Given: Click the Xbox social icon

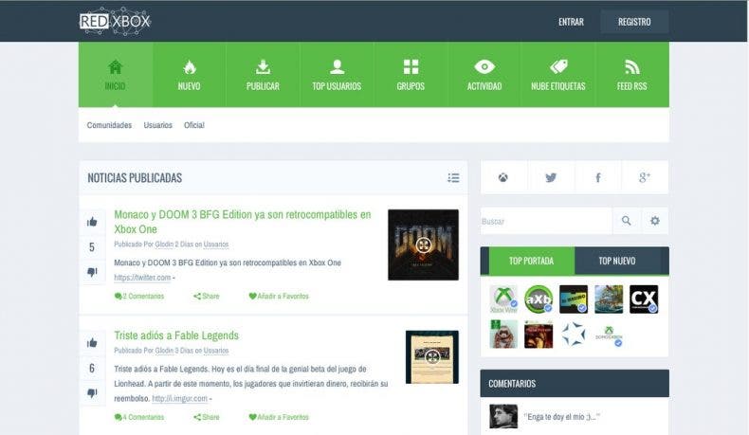Looking at the screenshot, I should click(503, 177).
